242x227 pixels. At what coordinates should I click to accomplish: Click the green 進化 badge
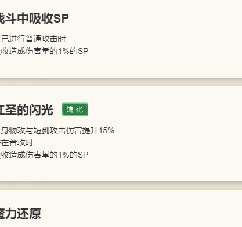75,109
